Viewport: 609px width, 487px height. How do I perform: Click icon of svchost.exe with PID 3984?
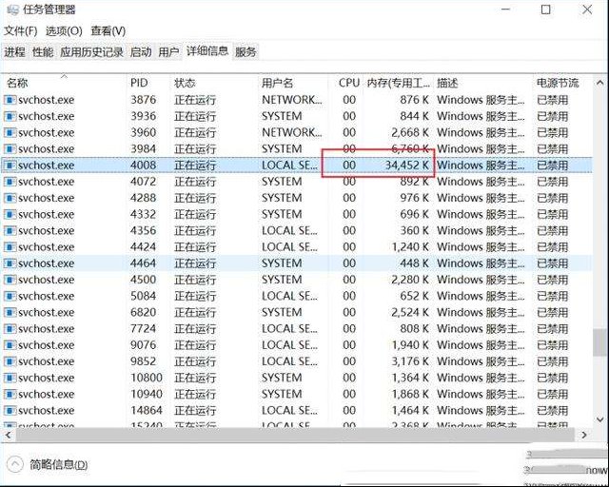pos(10,148)
